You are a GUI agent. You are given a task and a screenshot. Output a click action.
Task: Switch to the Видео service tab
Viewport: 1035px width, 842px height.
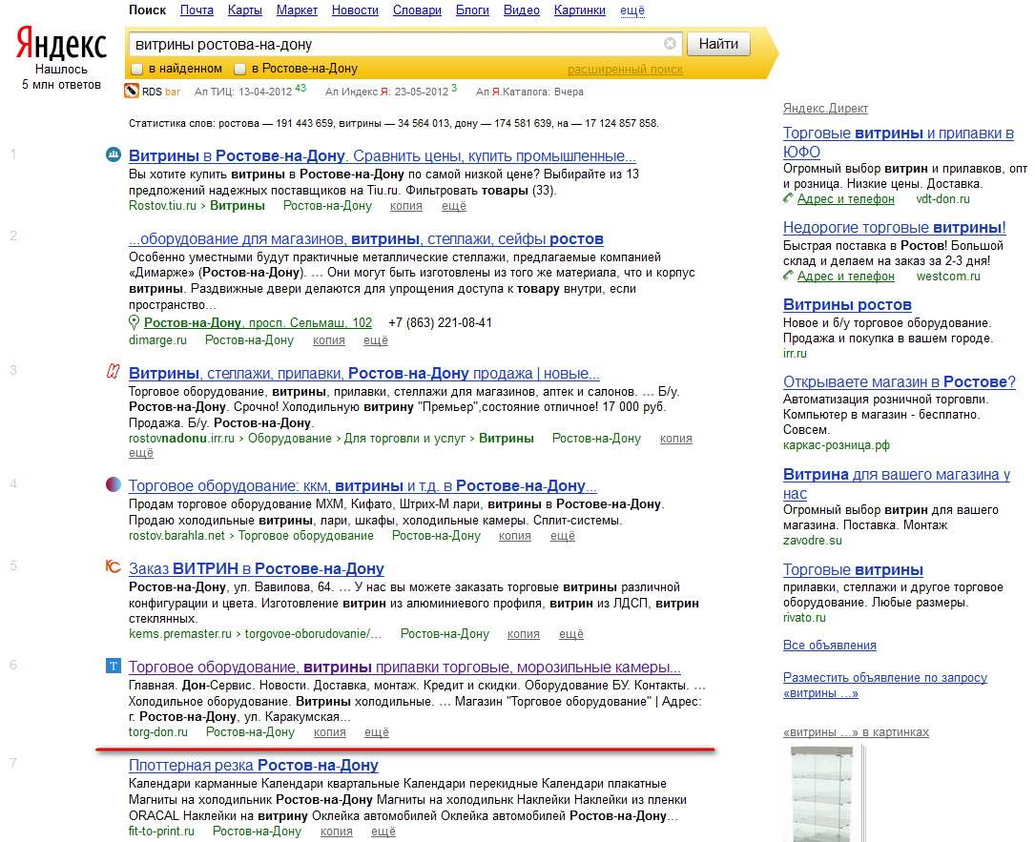[x=522, y=10]
